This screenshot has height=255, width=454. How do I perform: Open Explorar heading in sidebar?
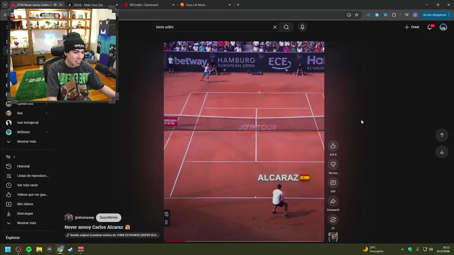(13, 238)
